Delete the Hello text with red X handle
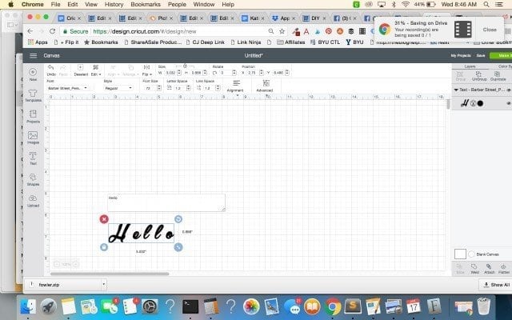The width and height of the screenshot is (512, 320). (x=104, y=219)
